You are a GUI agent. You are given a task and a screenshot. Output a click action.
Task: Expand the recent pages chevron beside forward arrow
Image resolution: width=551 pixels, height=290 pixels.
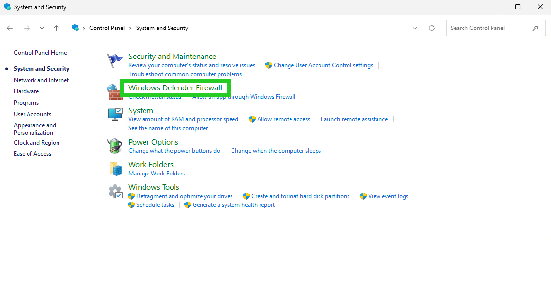pyautogui.click(x=42, y=28)
